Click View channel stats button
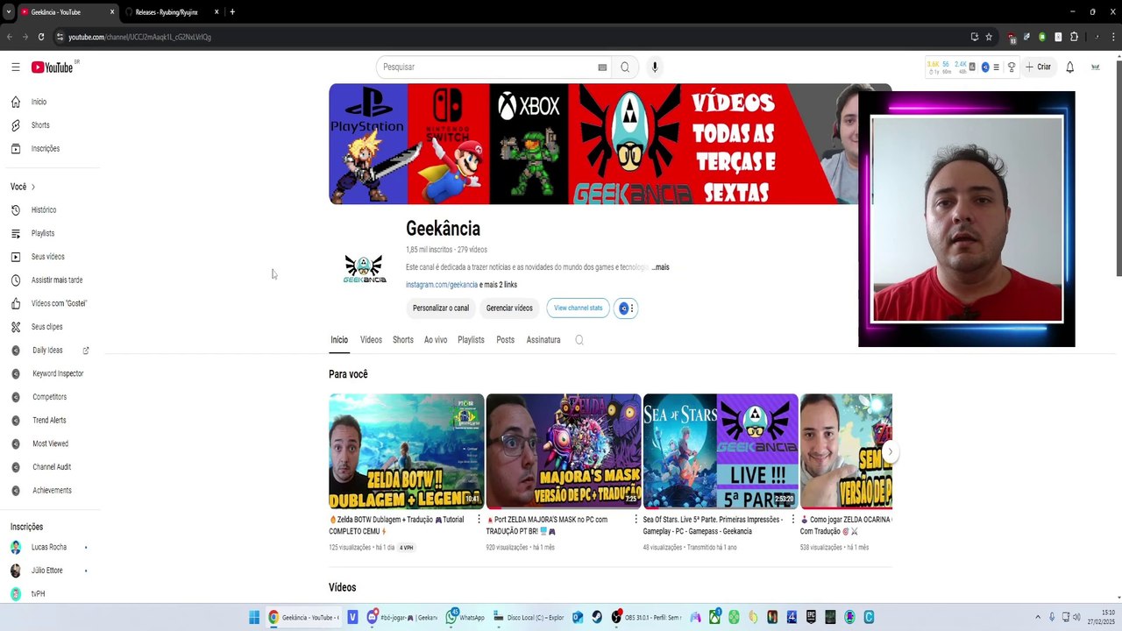Viewport: 1122px width, 631px height. click(579, 308)
